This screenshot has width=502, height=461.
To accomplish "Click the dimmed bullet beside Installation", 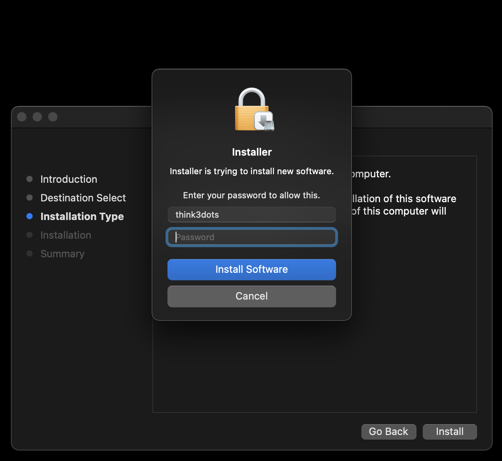I will tap(30, 235).
